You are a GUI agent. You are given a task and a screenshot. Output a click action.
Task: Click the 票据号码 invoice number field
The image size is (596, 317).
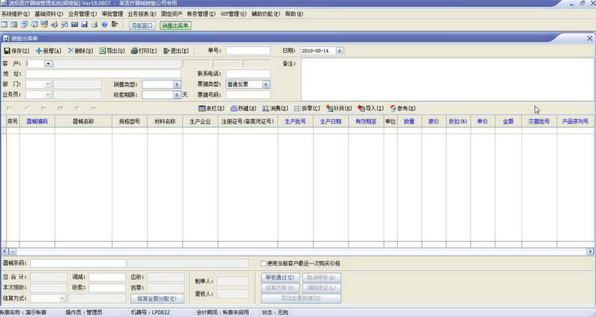[248, 95]
